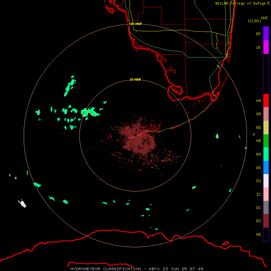The image size is (271, 271).
Task: Click the blue WS legend color swatch
Action: coord(266,167)
